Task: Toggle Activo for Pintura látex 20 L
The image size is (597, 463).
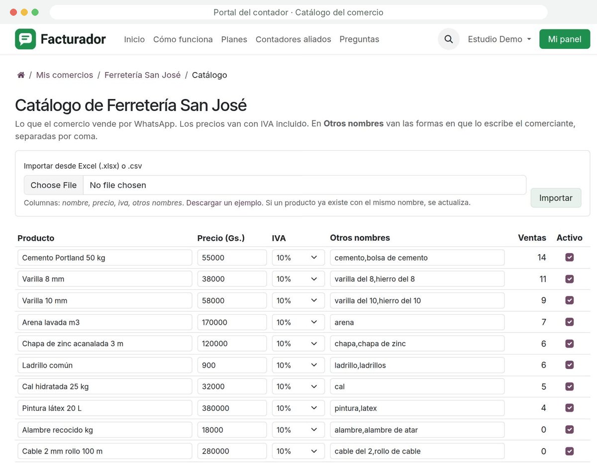Action: (570, 408)
